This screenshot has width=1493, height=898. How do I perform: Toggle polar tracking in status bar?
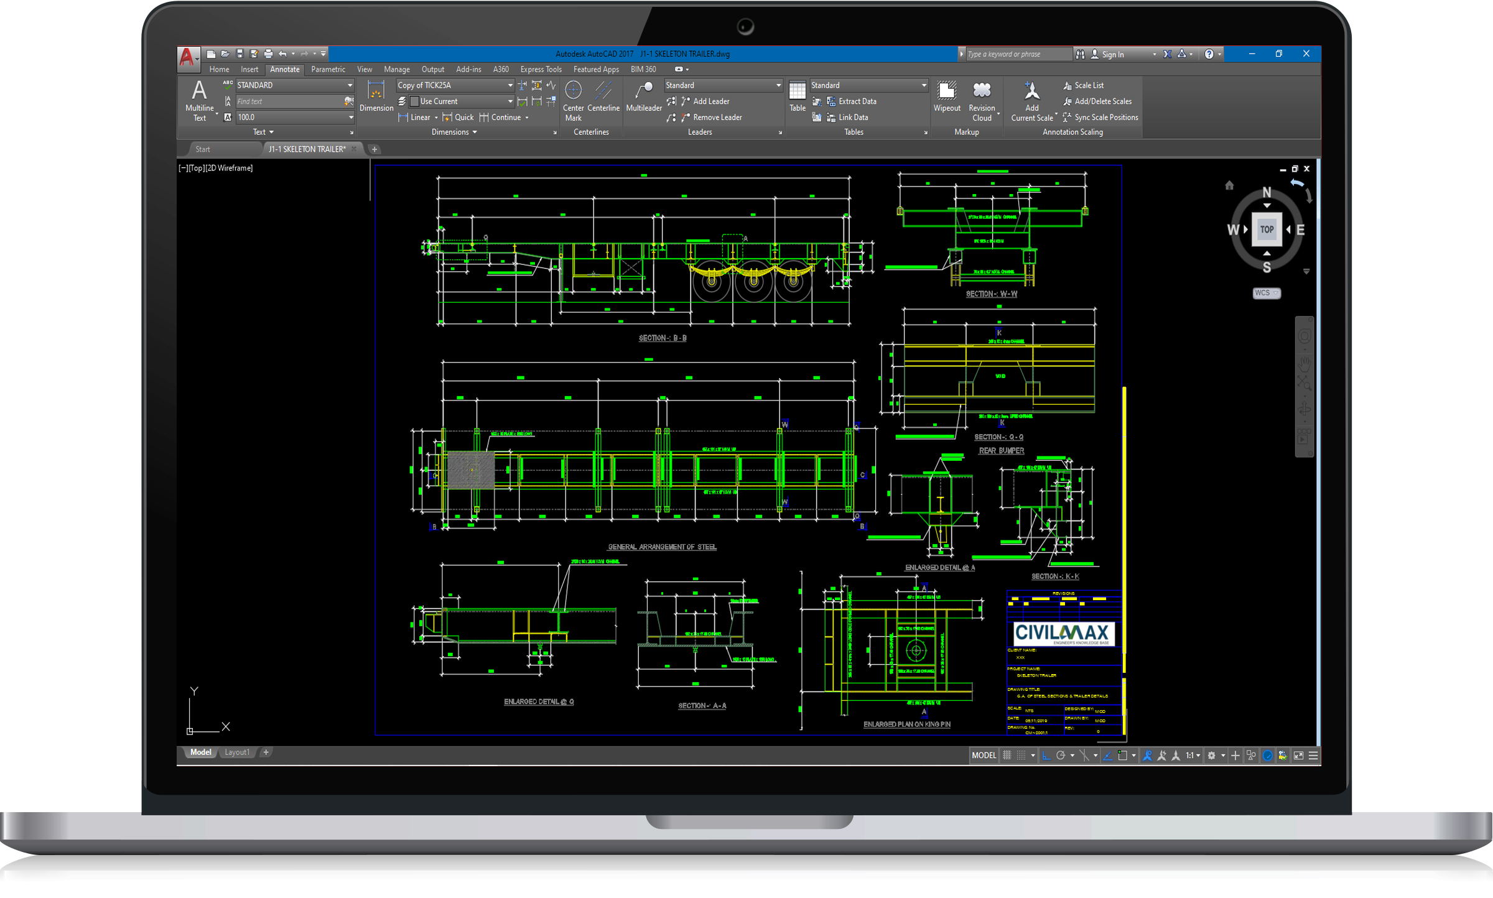pos(1061,756)
